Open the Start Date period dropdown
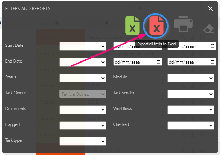 tap(83, 46)
